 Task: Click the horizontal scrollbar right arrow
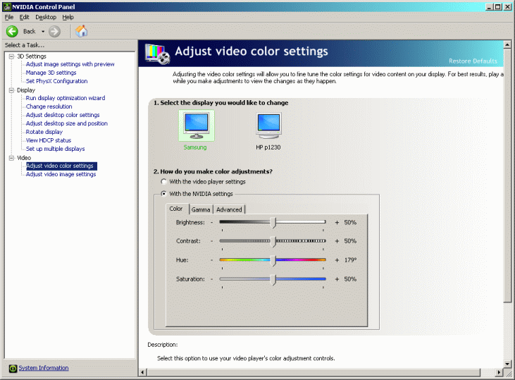click(x=500, y=372)
